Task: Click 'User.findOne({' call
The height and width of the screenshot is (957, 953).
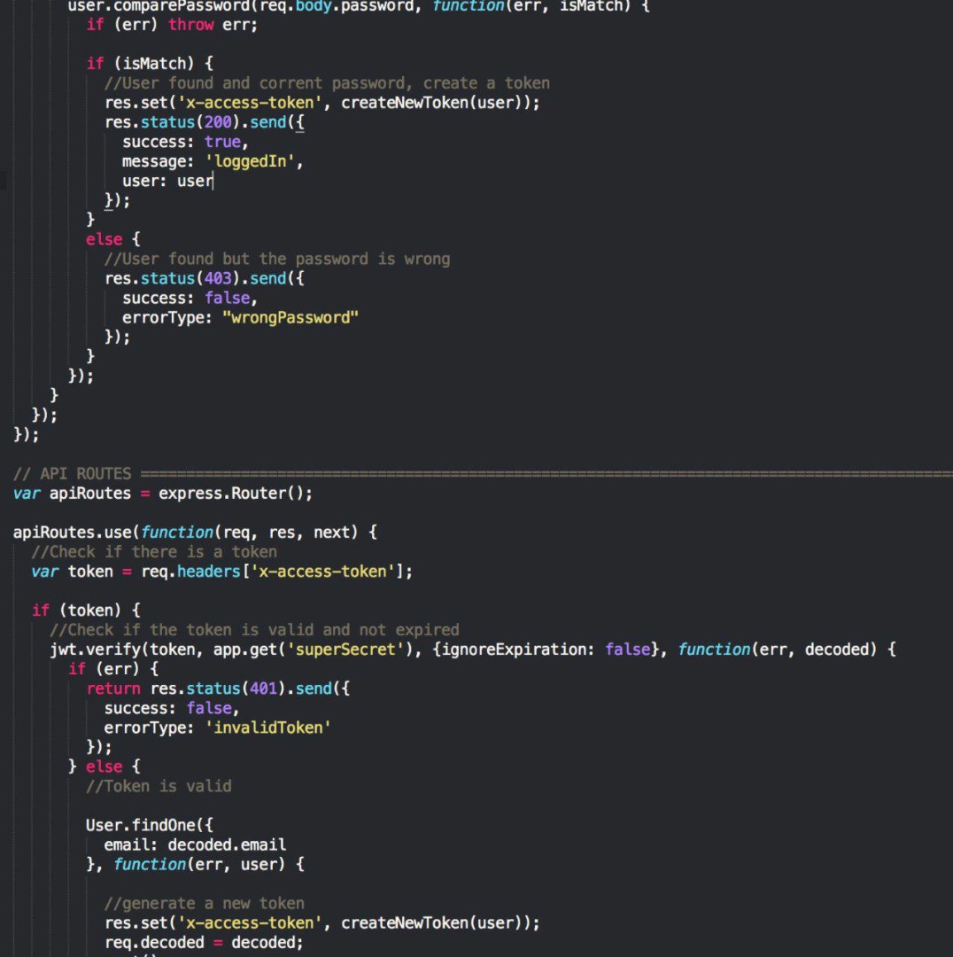Action: click(x=150, y=825)
